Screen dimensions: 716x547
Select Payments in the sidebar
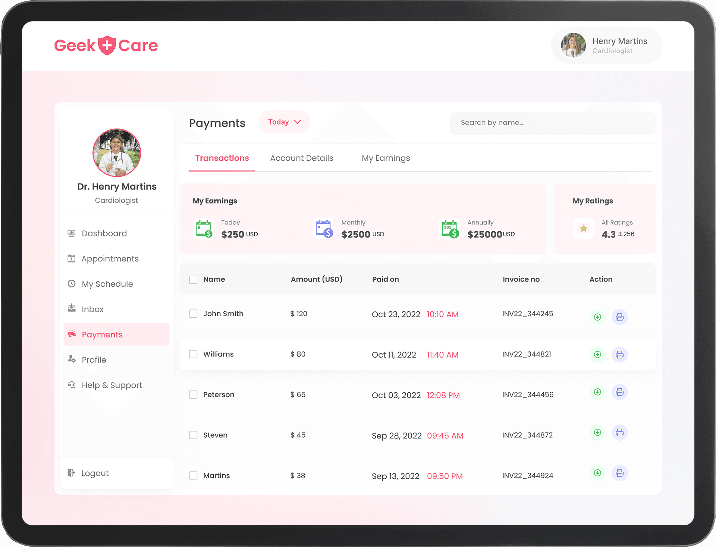point(116,334)
